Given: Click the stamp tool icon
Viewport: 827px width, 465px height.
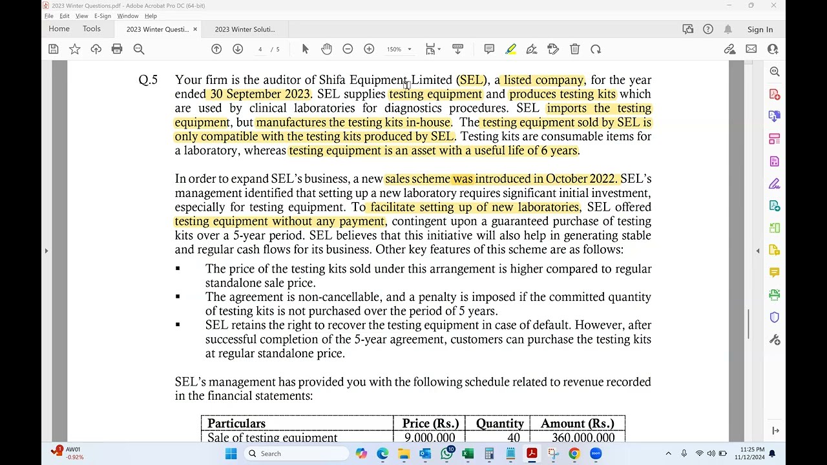Looking at the screenshot, I should pos(553,49).
